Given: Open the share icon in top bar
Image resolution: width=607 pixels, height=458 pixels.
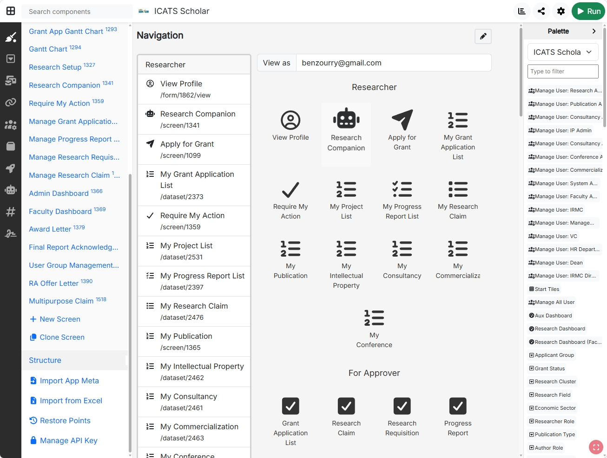Looking at the screenshot, I should pyautogui.click(x=541, y=11).
